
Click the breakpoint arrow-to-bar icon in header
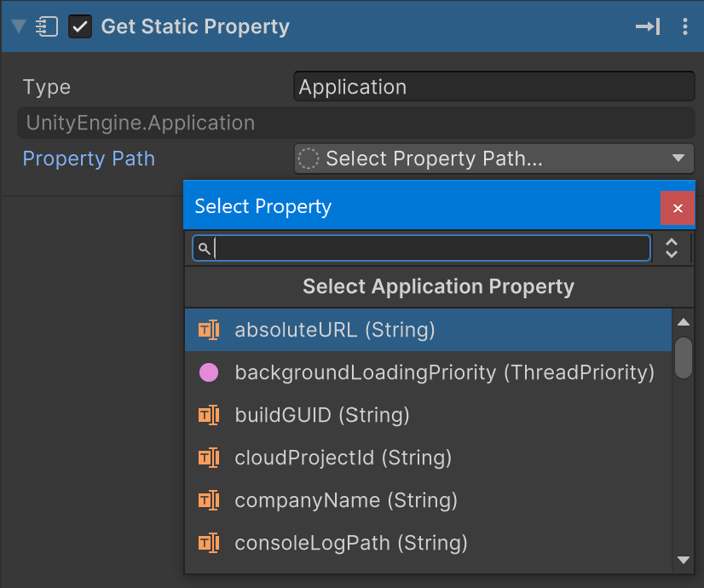point(648,26)
